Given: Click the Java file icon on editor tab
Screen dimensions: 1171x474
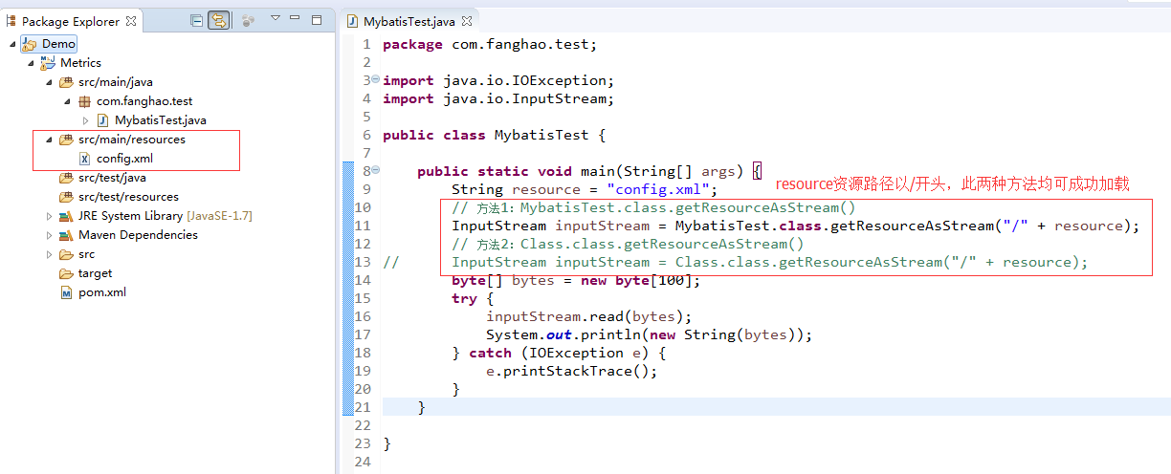Looking at the screenshot, I should click(353, 21).
